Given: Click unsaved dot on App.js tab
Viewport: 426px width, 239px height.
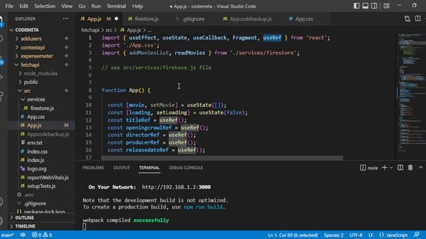Looking at the screenshot, I should [116, 19].
